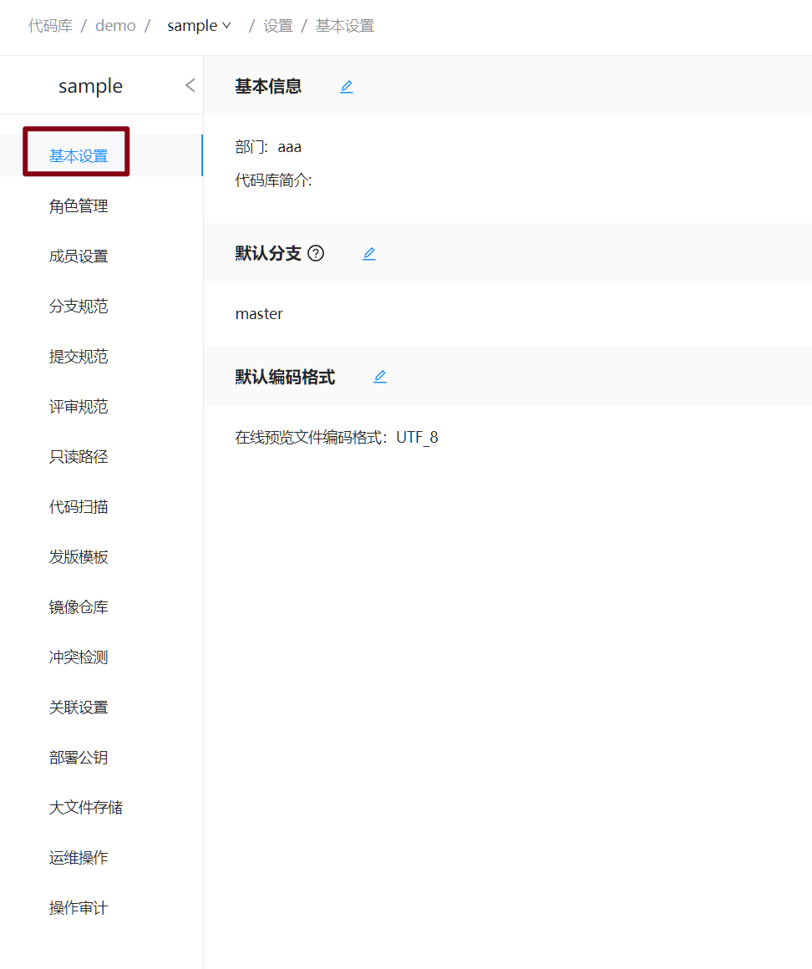Click the help question mark beside 默认分支

coord(316,254)
